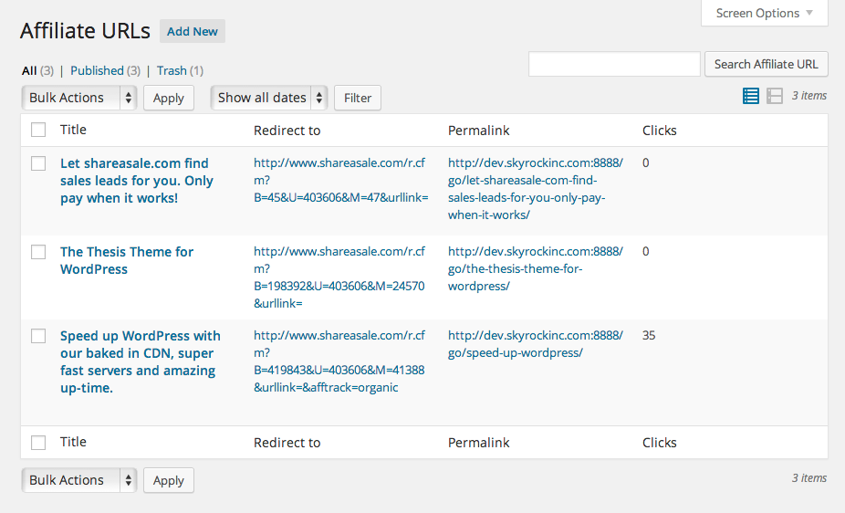This screenshot has width=845, height=513.
Task: Expand the Screen Options panel
Action: [x=764, y=13]
